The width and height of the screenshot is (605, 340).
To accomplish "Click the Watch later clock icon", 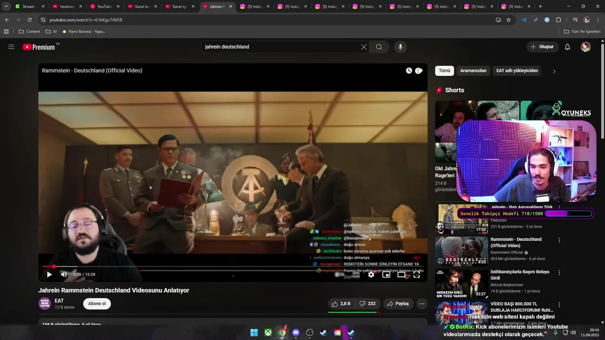I will (x=409, y=70).
